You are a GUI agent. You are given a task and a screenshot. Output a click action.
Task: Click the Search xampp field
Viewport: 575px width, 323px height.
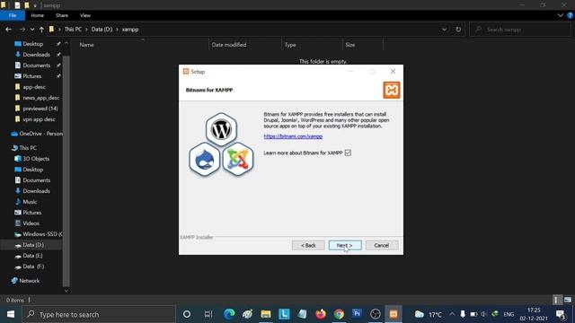pyautogui.click(x=520, y=30)
